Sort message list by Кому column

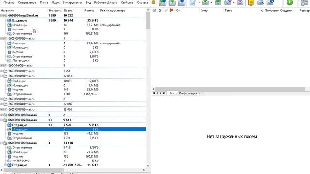204,10
